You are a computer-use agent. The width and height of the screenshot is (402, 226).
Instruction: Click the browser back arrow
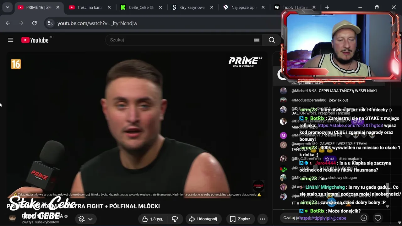[8, 23]
